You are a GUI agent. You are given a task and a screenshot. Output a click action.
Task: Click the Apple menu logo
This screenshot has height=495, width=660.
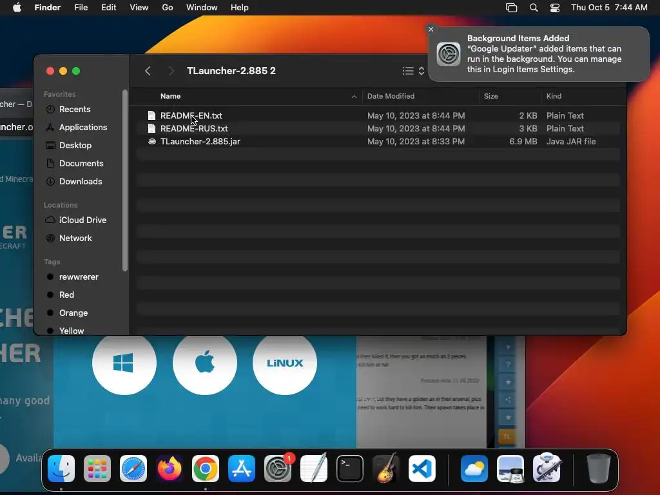point(17,8)
